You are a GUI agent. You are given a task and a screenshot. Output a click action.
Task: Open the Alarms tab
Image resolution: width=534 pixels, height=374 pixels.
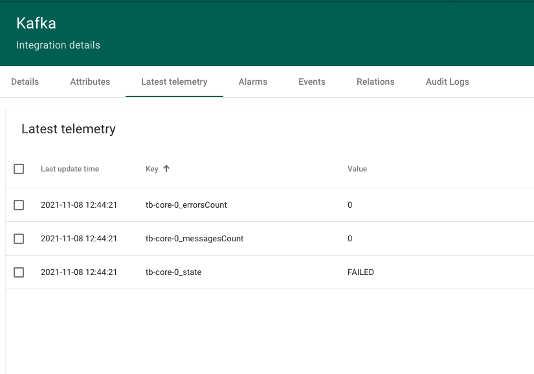point(252,82)
